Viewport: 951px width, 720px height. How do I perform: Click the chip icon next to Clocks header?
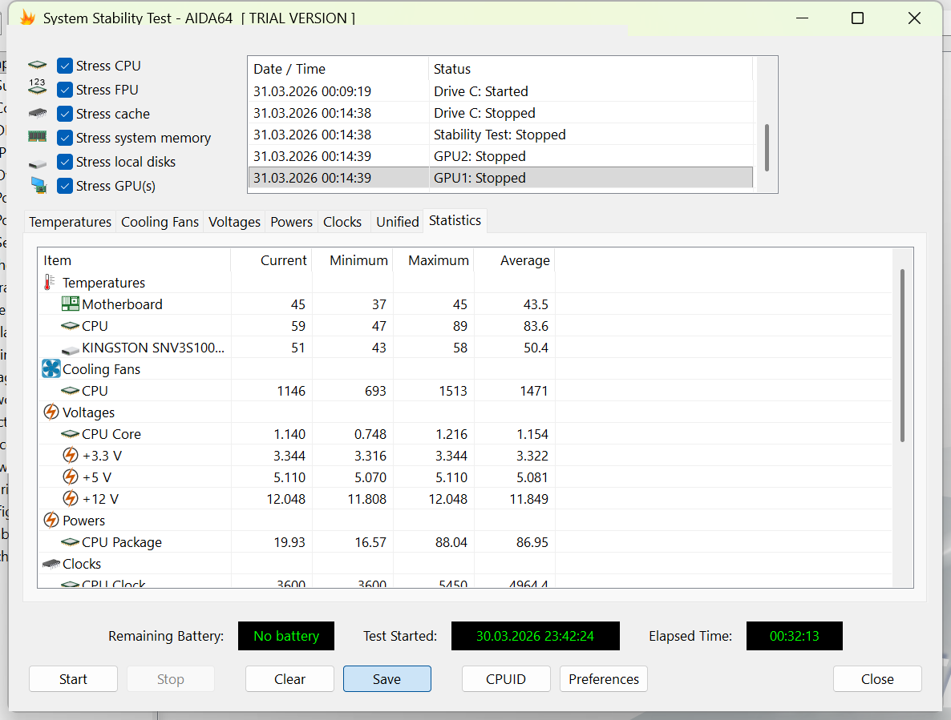pyautogui.click(x=51, y=564)
